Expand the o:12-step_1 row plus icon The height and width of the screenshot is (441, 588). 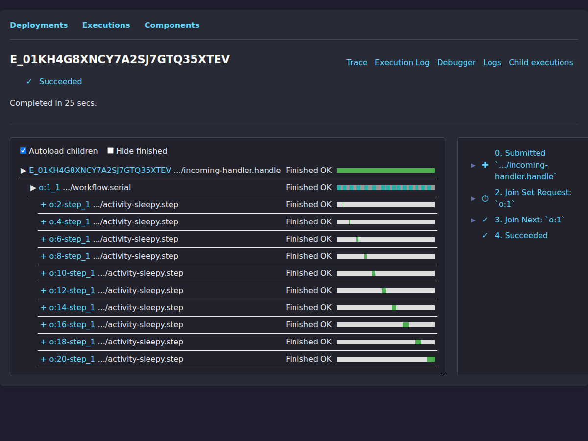coord(43,291)
